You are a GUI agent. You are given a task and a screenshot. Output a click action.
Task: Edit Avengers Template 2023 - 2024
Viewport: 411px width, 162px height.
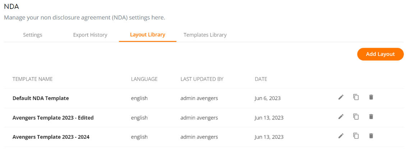click(341, 136)
